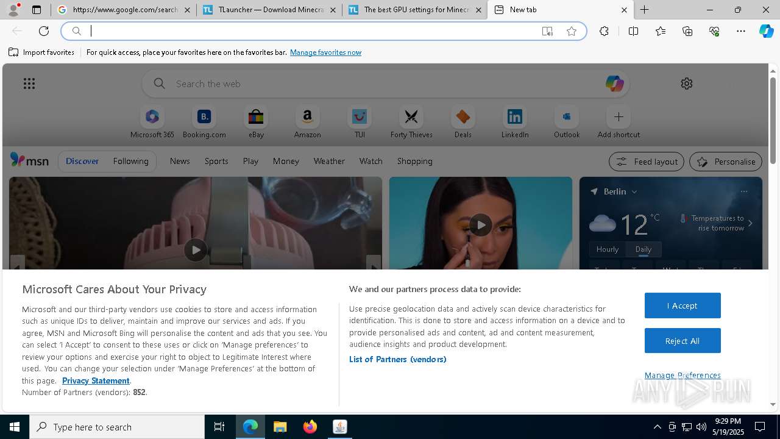Switch weather view to Hourly
This screenshot has width=780, height=439.
(608, 249)
